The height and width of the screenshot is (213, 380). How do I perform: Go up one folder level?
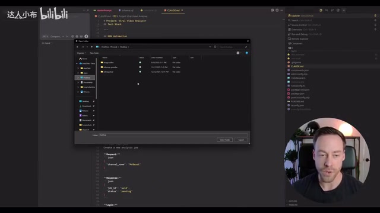coord(92,47)
